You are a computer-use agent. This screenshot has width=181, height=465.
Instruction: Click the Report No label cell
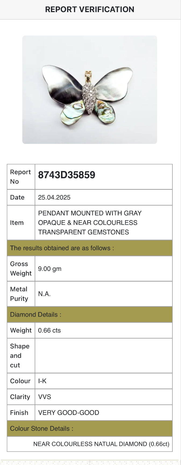coord(21,177)
